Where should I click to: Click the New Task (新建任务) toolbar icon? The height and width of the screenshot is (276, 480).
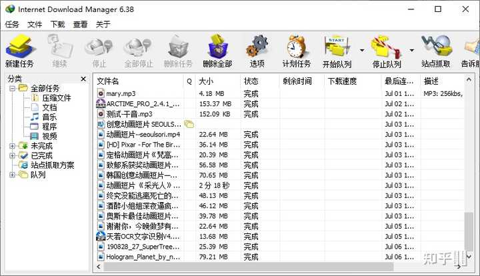tap(20, 46)
